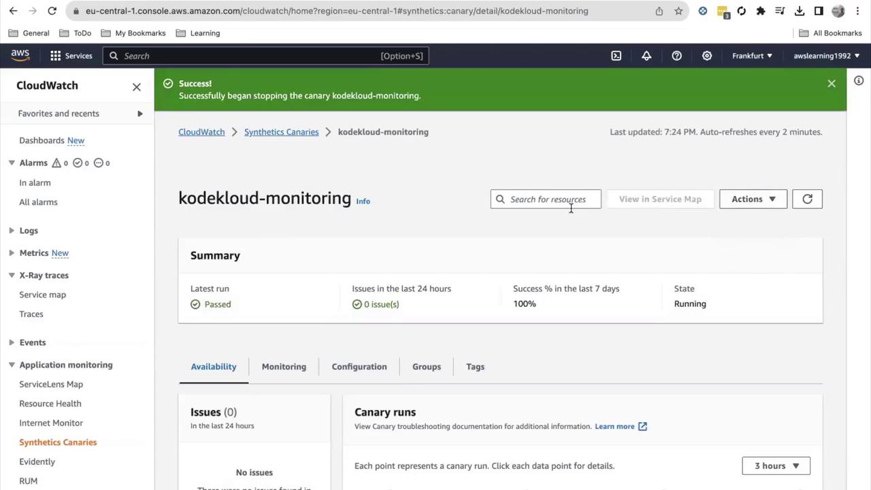Screen dimensions: 871x490
Task: Bookmark this page with the star icon
Action: 678,11
